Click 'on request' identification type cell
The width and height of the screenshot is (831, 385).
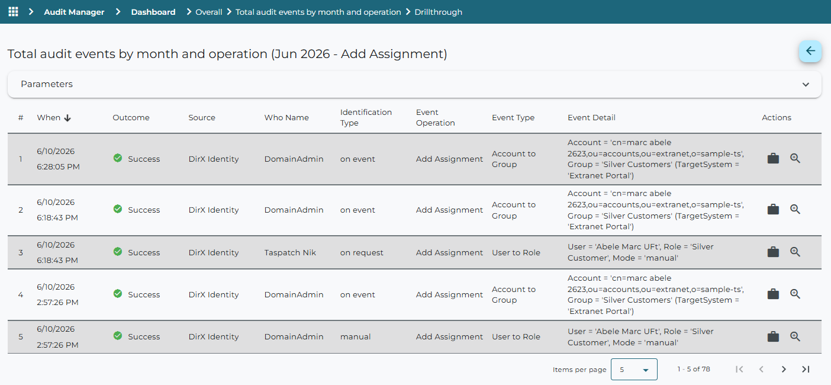[362, 252]
